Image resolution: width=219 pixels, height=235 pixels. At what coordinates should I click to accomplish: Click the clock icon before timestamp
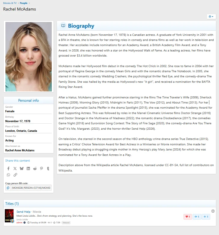click(29, 223)
